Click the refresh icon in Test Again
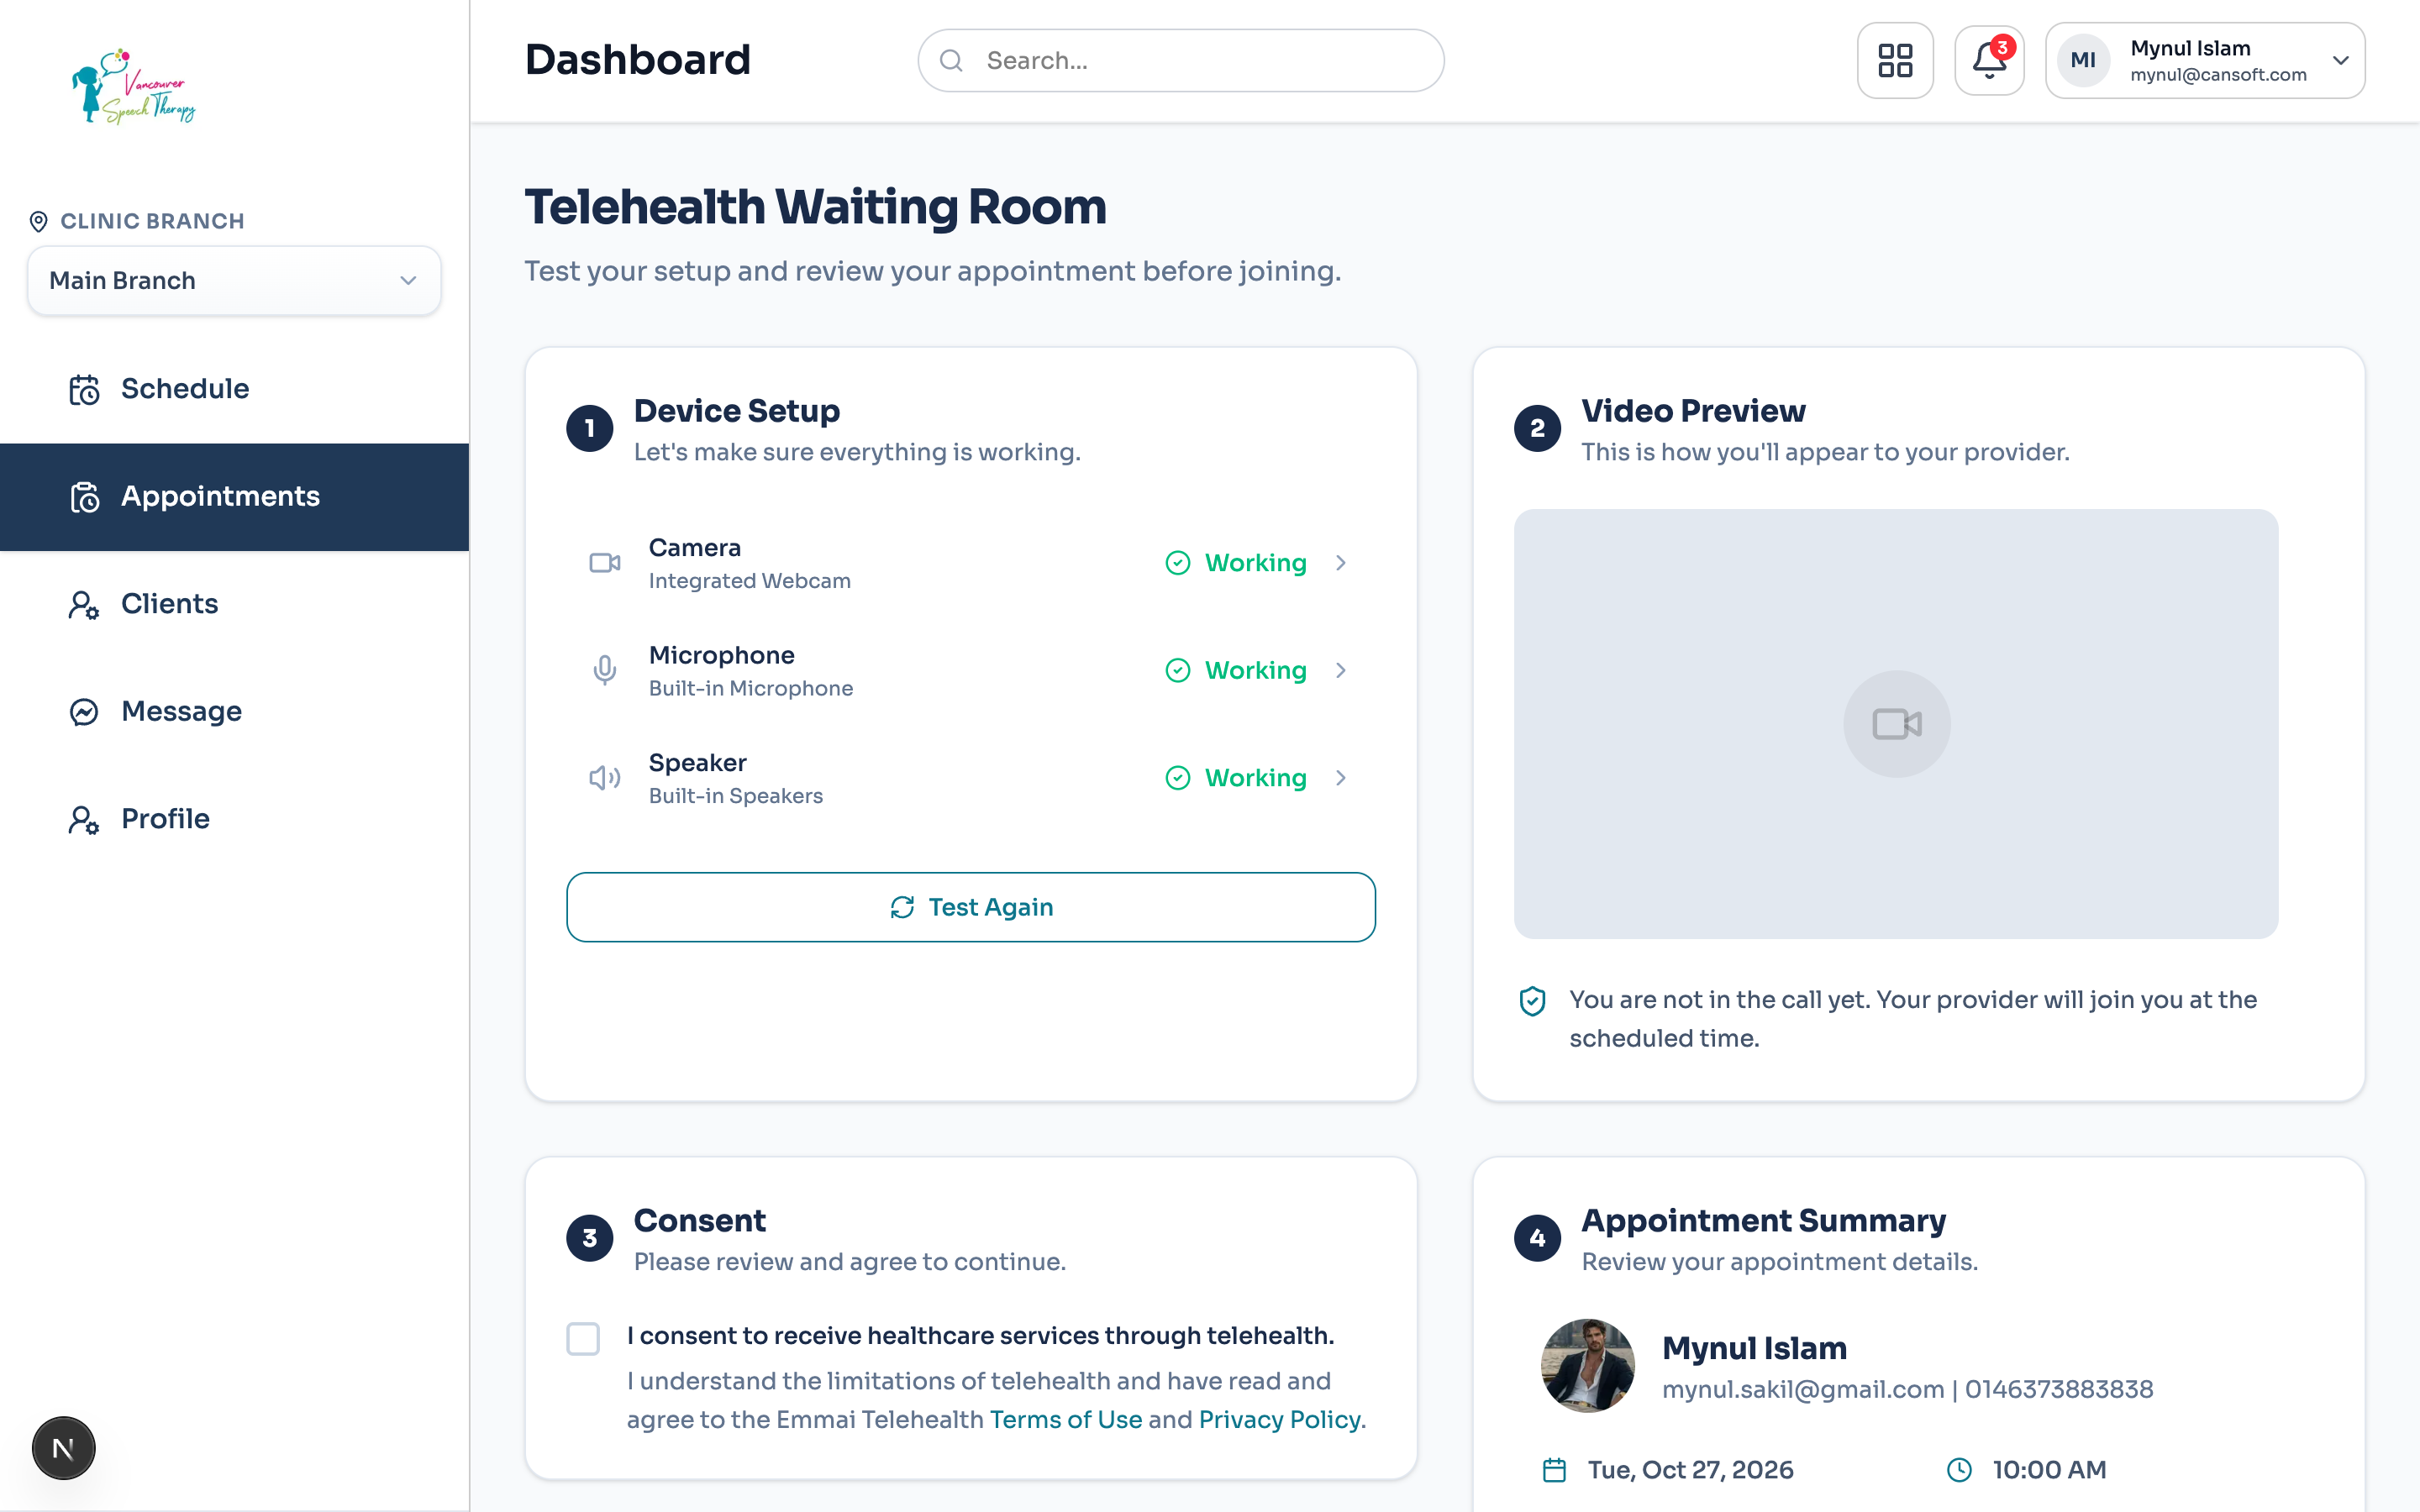 (x=902, y=907)
